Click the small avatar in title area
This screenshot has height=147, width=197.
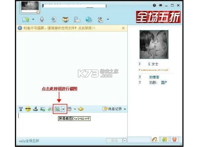tap(30, 7)
